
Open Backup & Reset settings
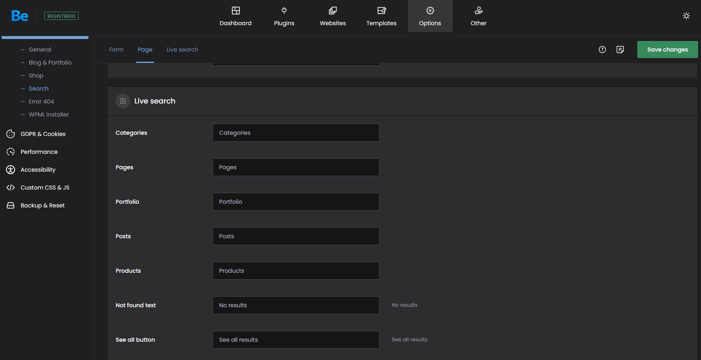(x=43, y=205)
